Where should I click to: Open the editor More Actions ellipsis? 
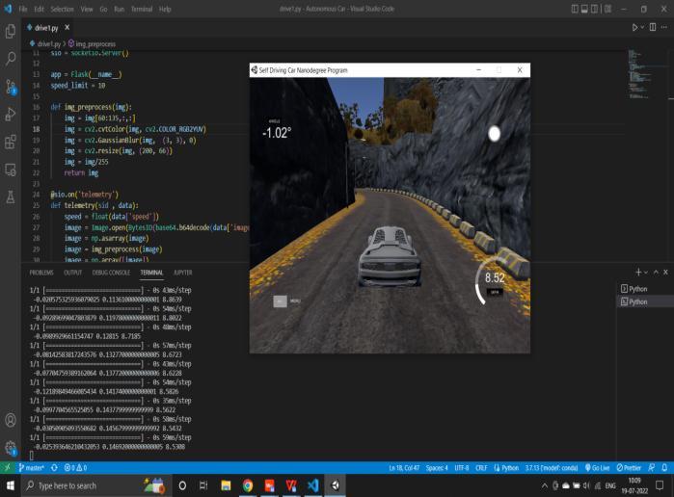[664, 27]
